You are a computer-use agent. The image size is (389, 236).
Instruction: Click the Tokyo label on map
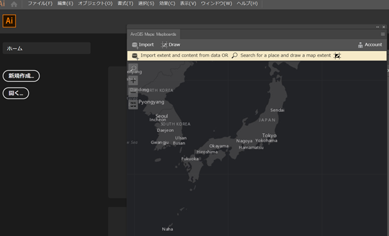[269, 136]
